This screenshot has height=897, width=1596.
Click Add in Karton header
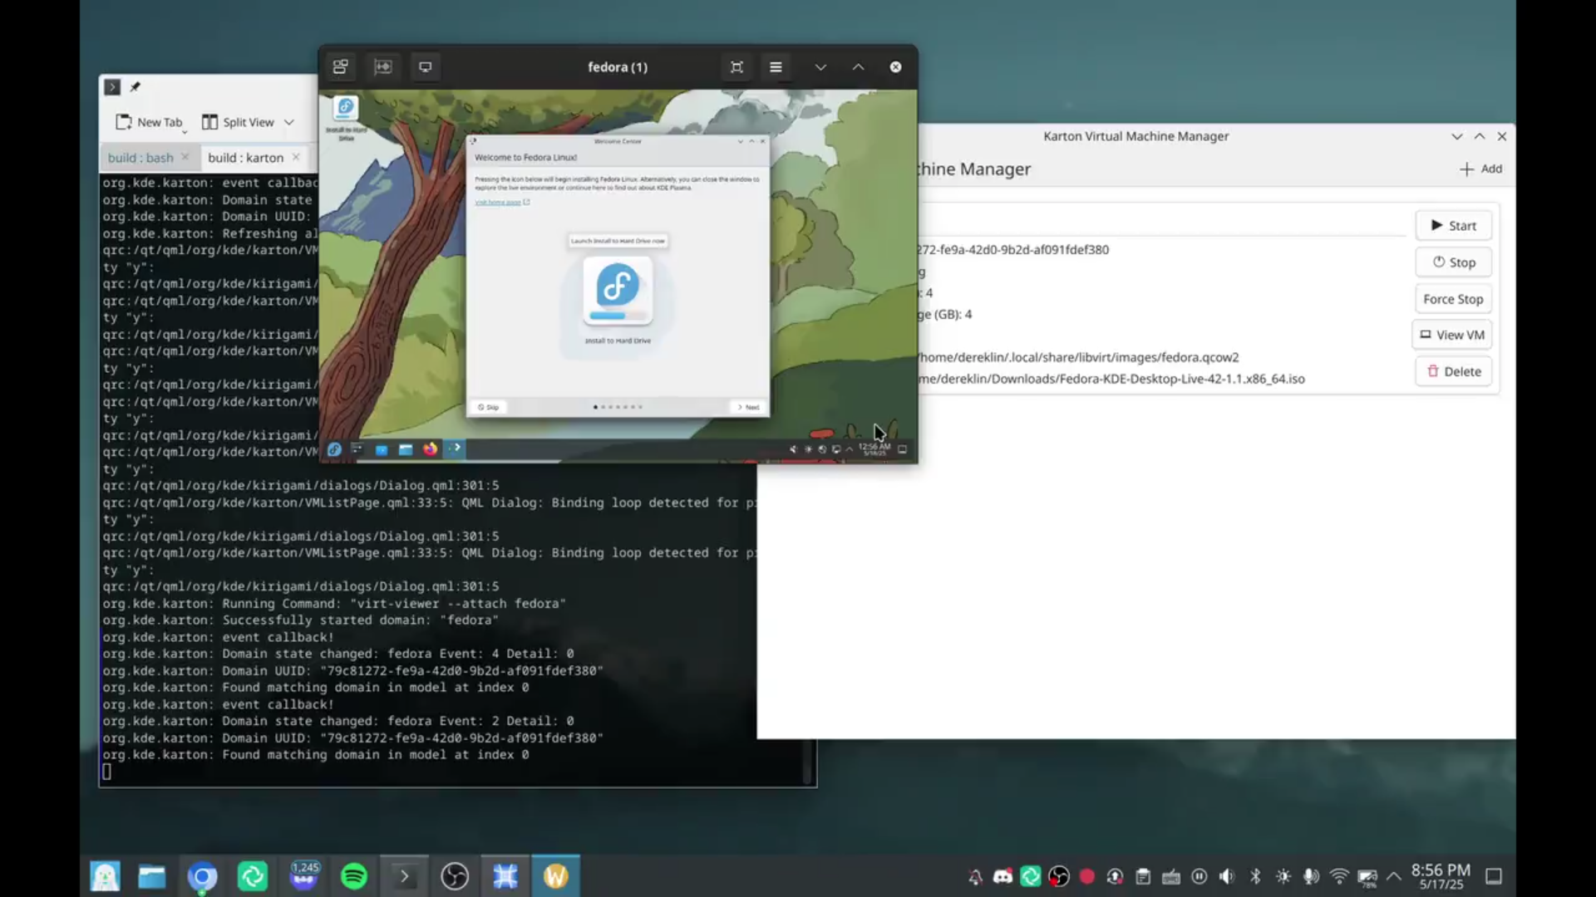[x=1480, y=169]
